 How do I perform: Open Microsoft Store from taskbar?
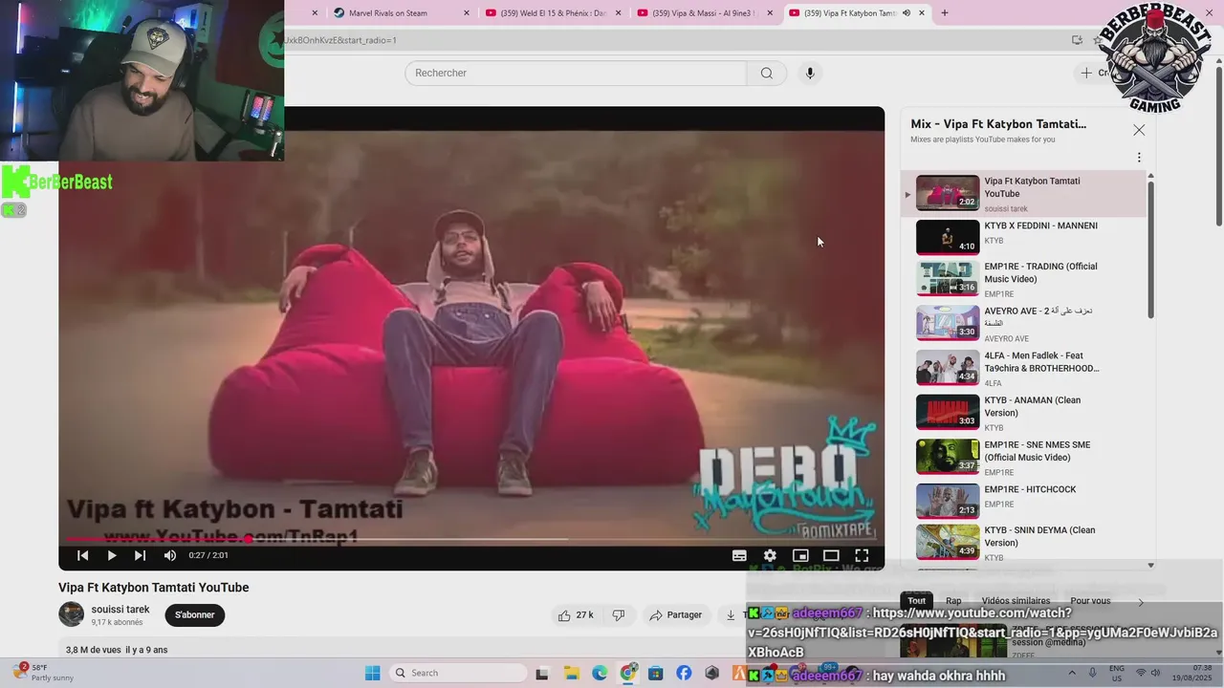655,673
